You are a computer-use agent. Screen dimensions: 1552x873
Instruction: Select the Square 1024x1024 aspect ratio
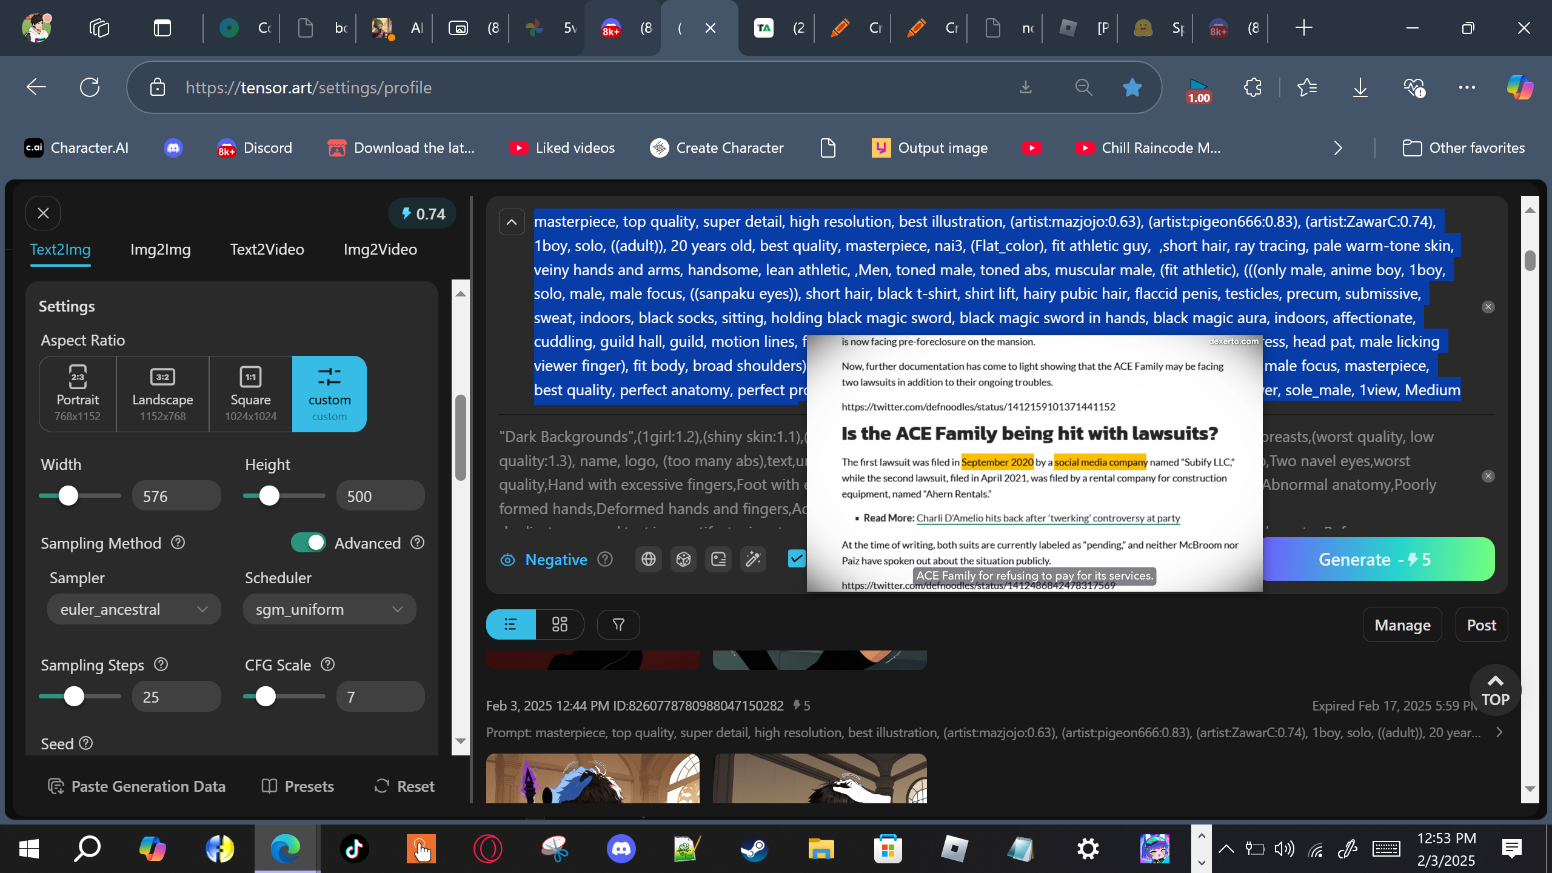click(250, 393)
